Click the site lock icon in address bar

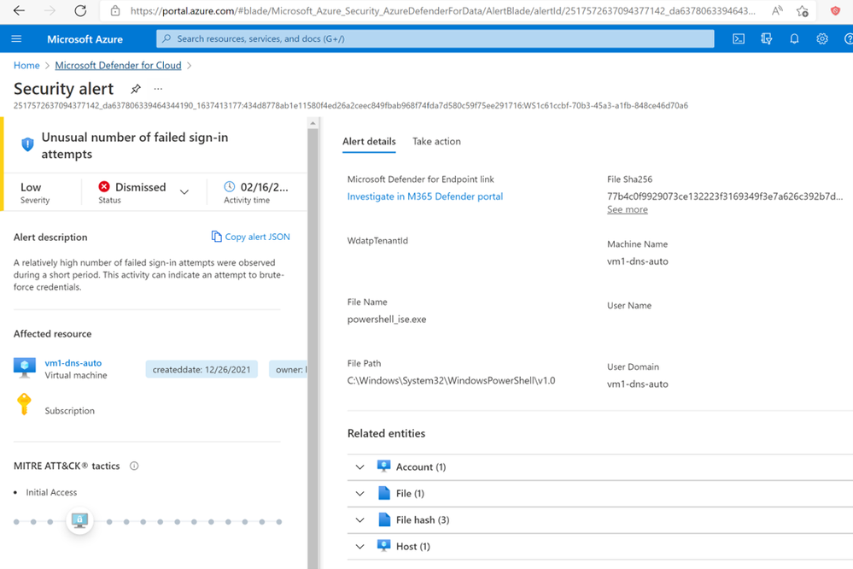115,10
